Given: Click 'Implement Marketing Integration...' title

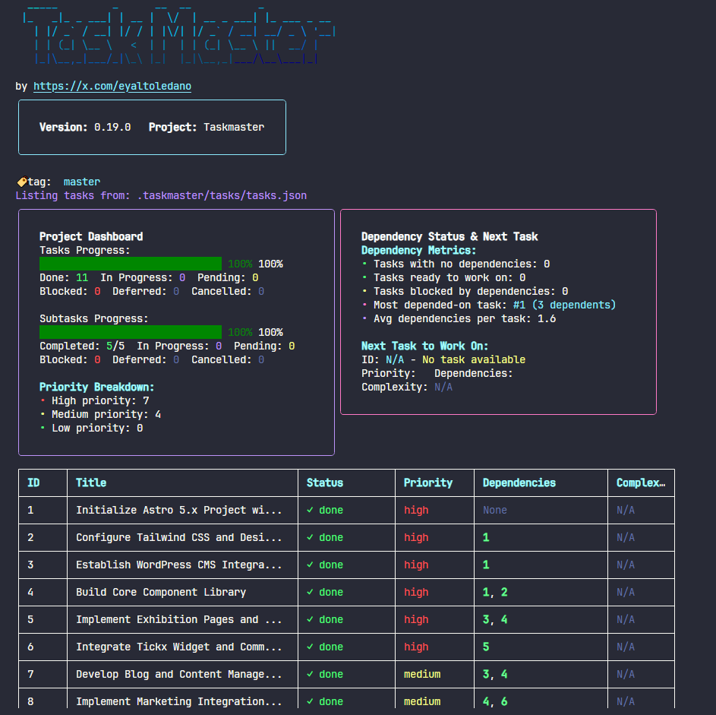Looking at the screenshot, I should click(179, 702).
